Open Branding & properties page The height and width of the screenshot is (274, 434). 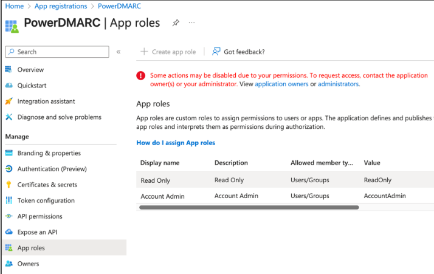point(49,153)
